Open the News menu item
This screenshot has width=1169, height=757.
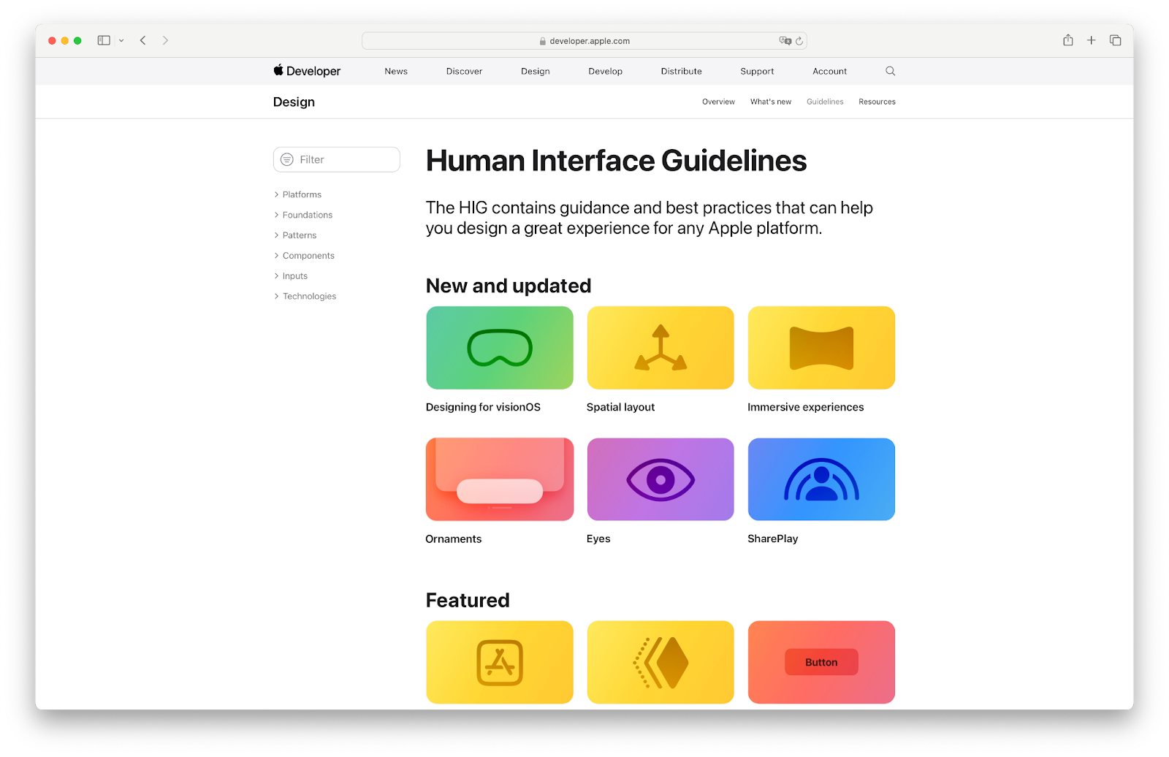[x=396, y=72]
